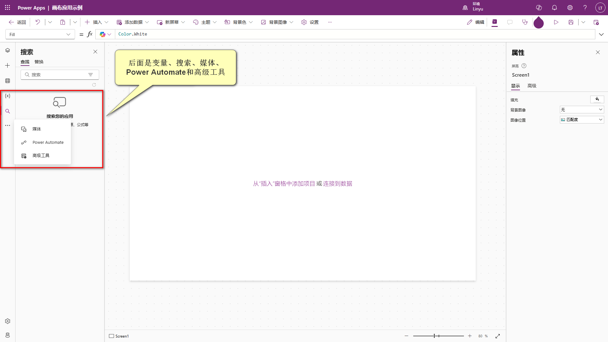
Task: Expand the Fill property dropdown
Action: point(68,34)
